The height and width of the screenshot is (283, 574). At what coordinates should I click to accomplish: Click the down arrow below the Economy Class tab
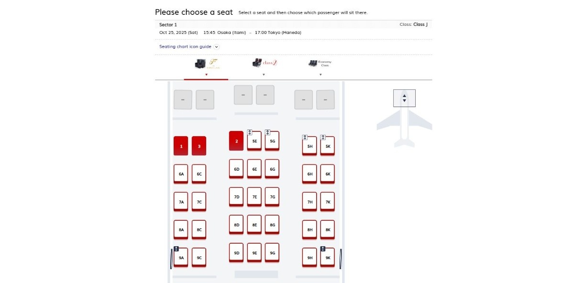320,74
